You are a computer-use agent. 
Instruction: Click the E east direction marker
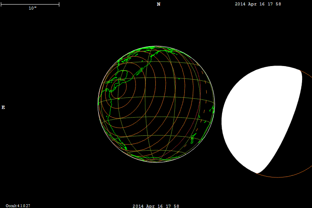point(3,107)
